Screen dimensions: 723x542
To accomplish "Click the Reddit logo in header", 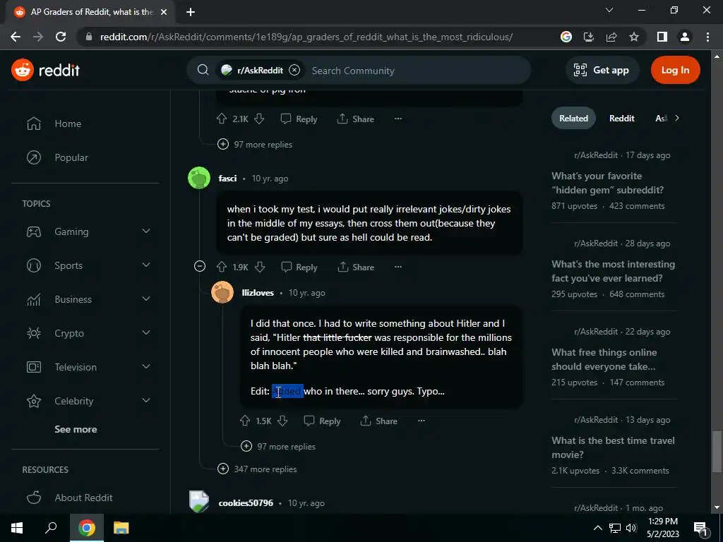I will (x=46, y=70).
